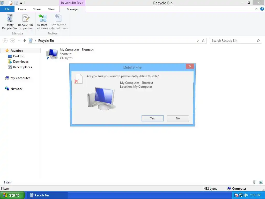Click breadcrumb arrow before Recycle Bin
The image size is (265, 199).
[35, 41]
